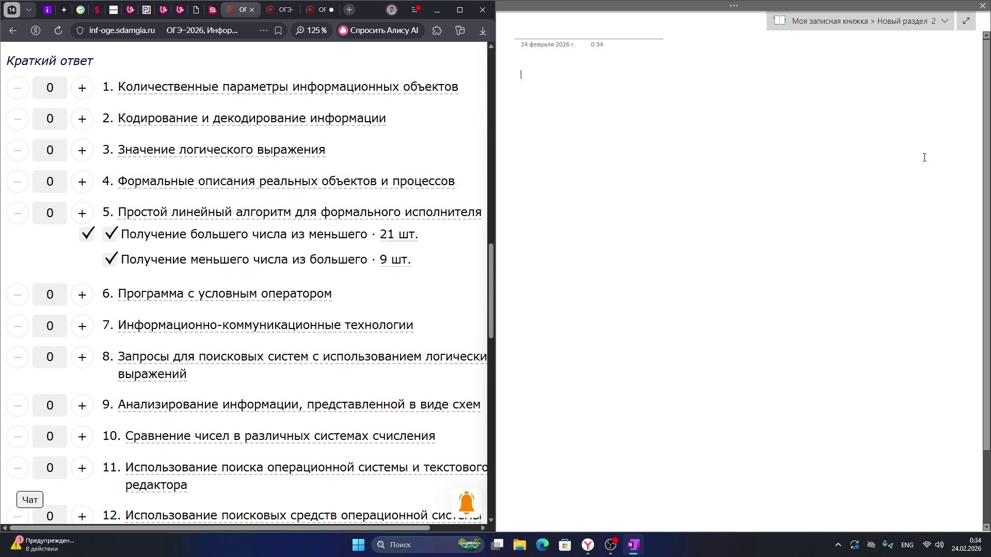Reload the page with the refresh icon

click(x=58, y=30)
